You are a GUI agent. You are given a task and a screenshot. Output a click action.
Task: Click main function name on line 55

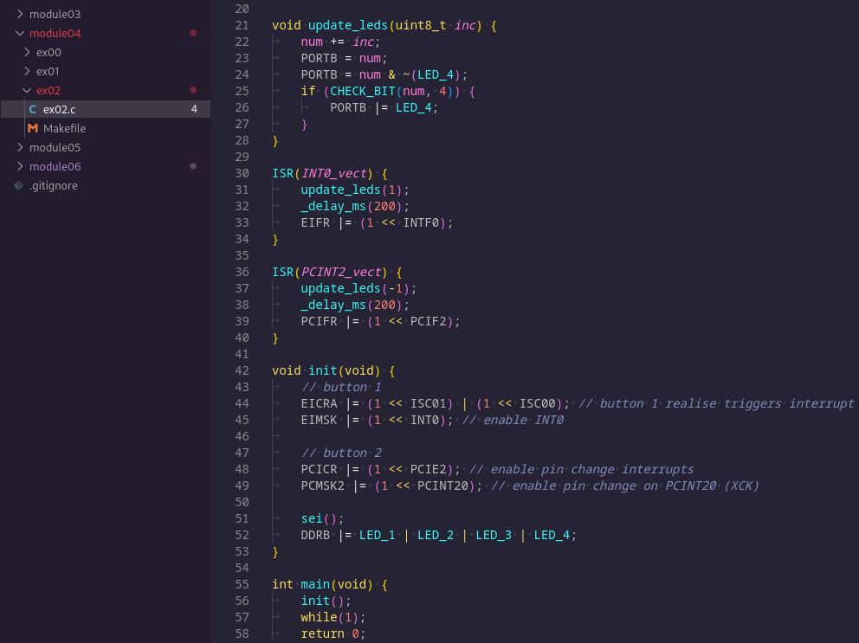click(315, 584)
